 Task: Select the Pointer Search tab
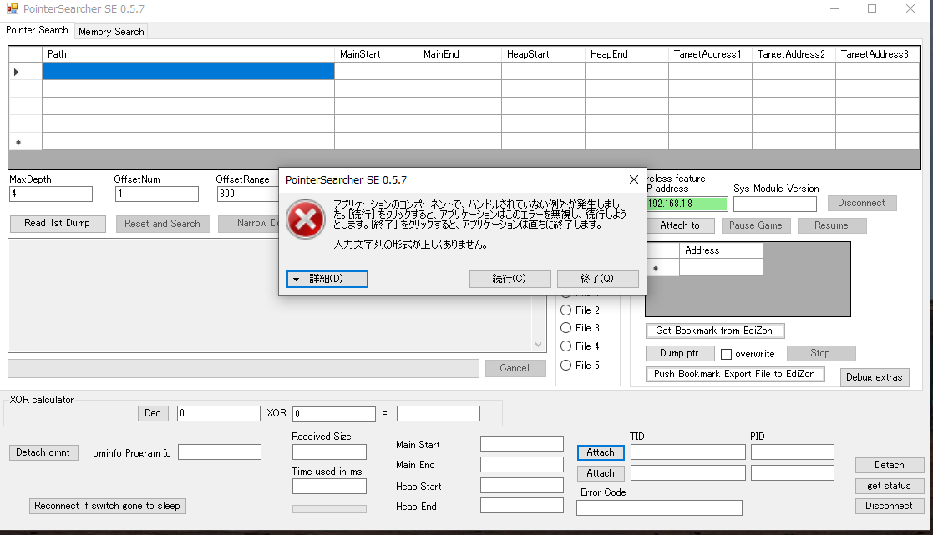pyautogui.click(x=37, y=30)
